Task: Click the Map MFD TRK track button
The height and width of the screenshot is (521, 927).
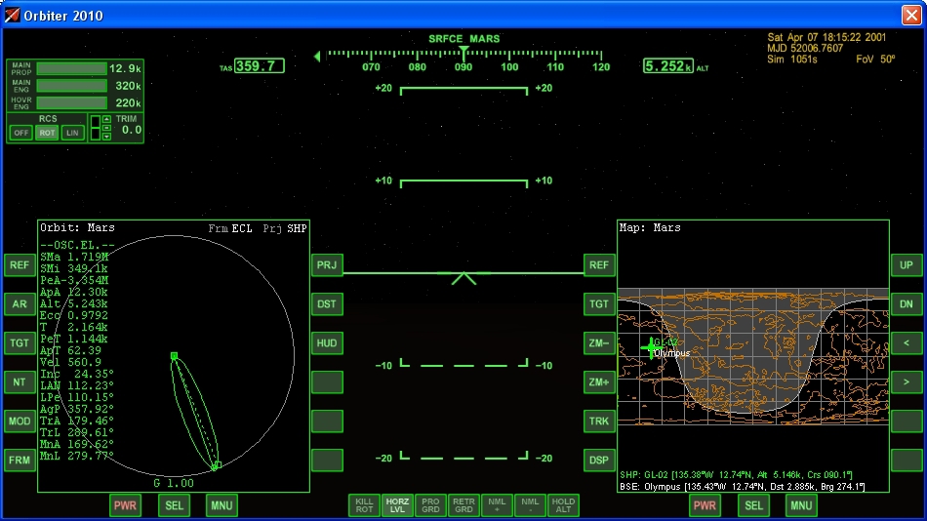Action: (599, 421)
